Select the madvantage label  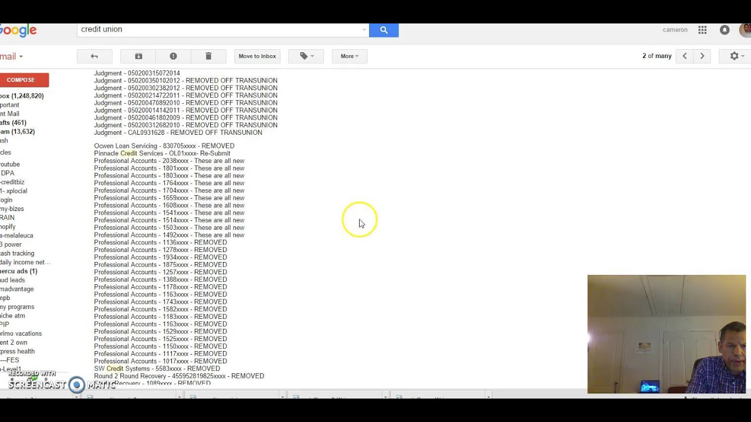pos(17,289)
